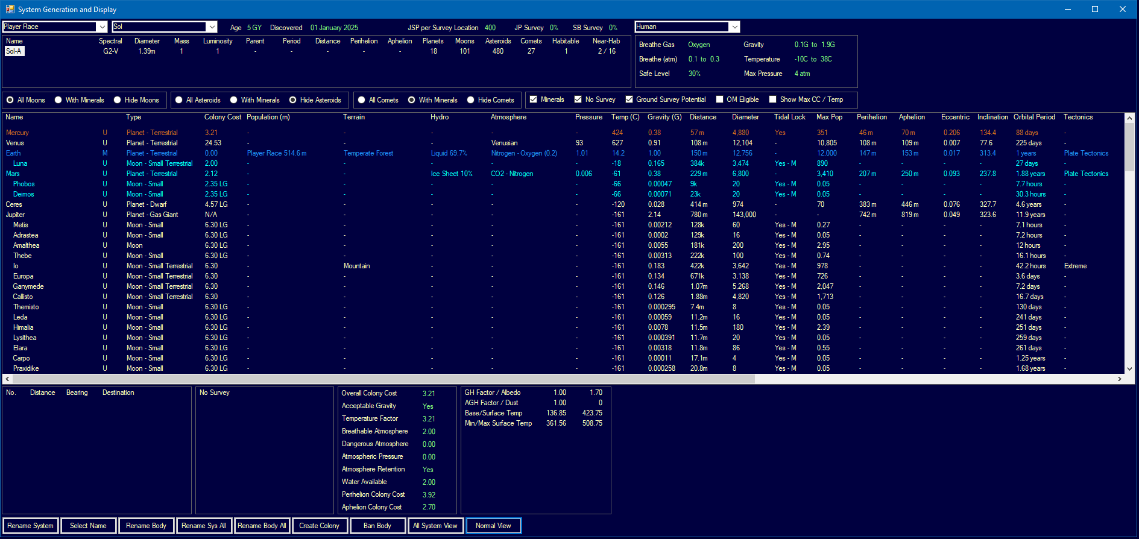The height and width of the screenshot is (539, 1139).
Task: Click the Rename Body All button
Action: pyautogui.click(x=262, y=526)
